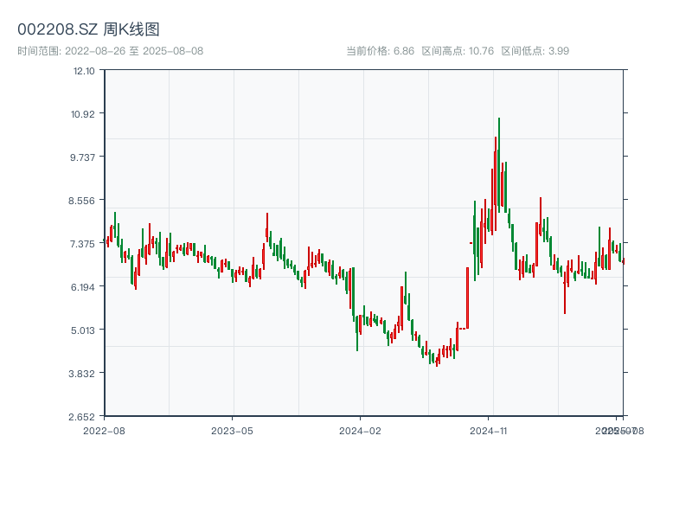Screen dimensions: 692x519
Task: Click the current price value 当前价格: 6.86
Action: 381,51
